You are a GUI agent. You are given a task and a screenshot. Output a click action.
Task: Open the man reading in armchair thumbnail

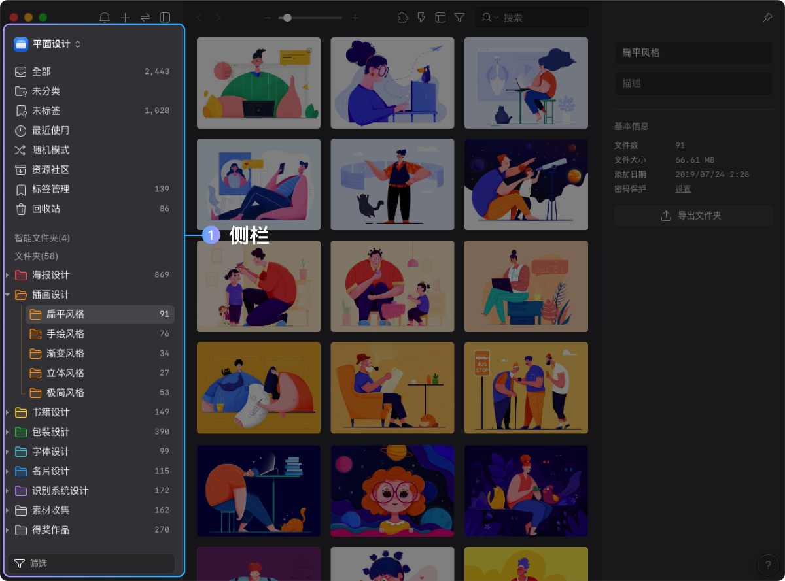click(392, 388)
